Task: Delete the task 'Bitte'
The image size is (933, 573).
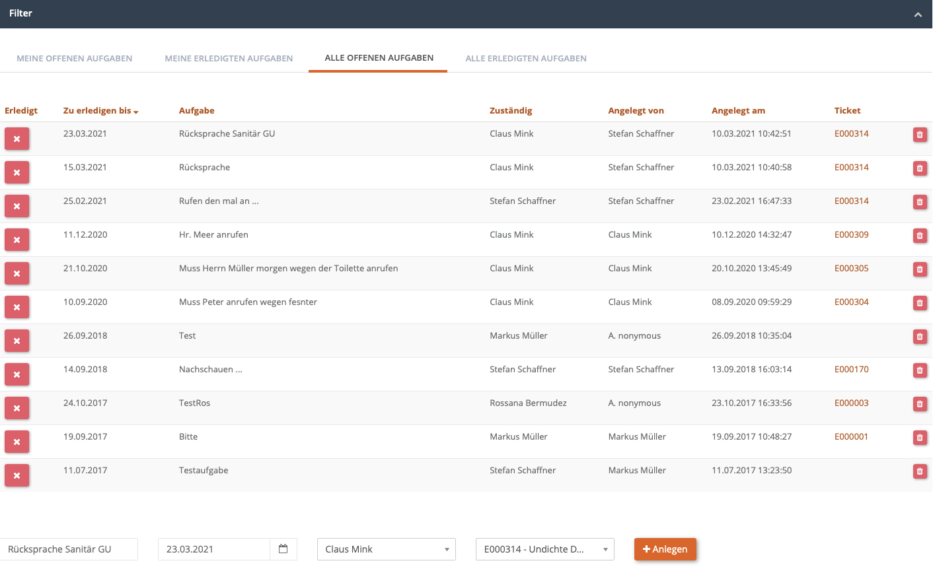Action: tap(920, 438)
